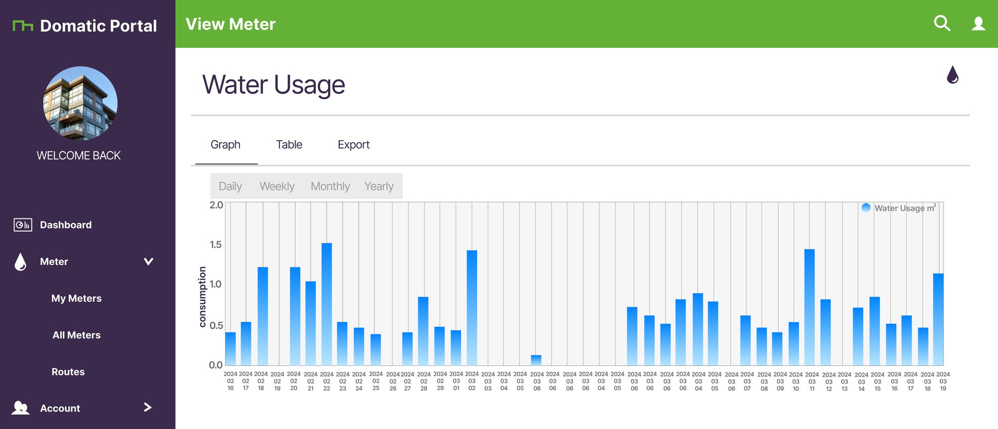Click the bar for 2024 03 19
The image size is (998, 429).
point(939,319)
